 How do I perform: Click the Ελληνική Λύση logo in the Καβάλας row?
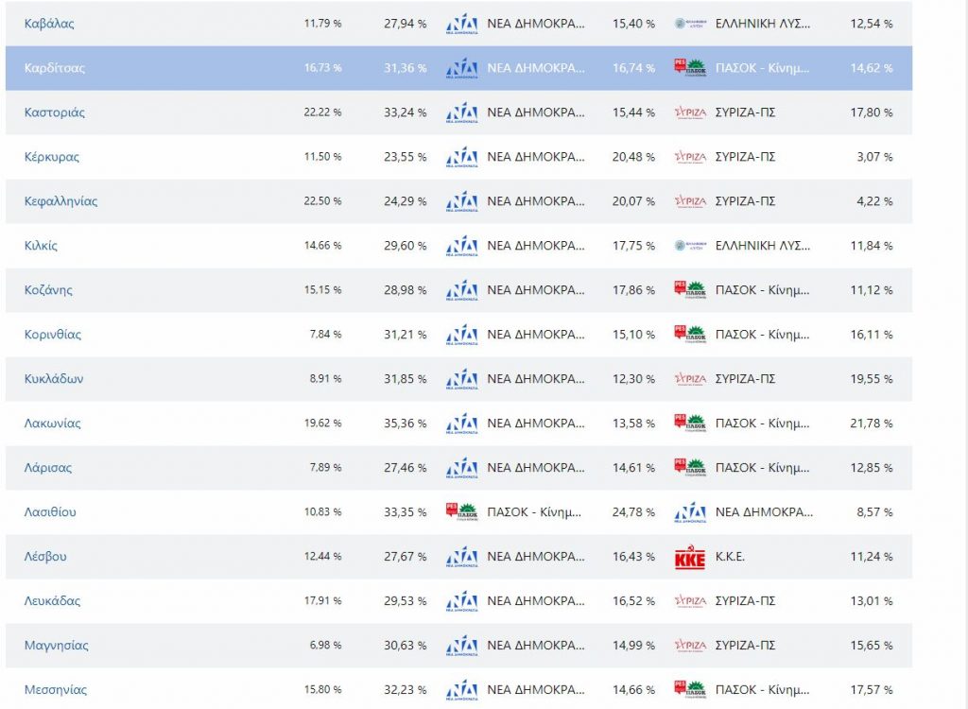(691, 24)
